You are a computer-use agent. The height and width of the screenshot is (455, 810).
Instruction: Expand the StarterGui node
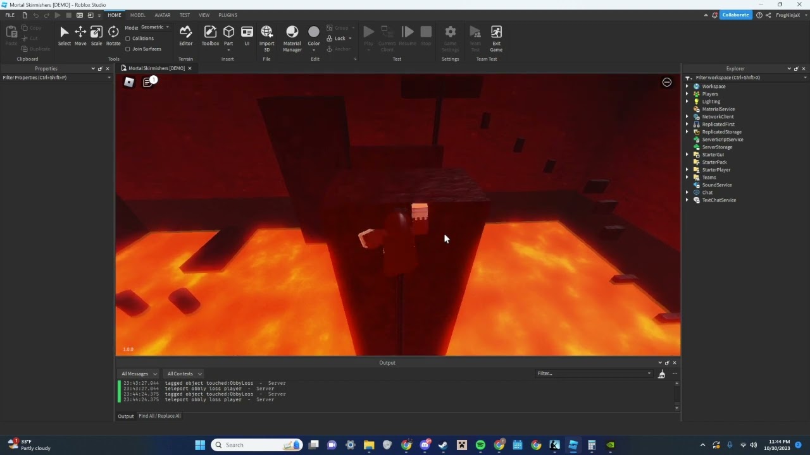[687, 155]
